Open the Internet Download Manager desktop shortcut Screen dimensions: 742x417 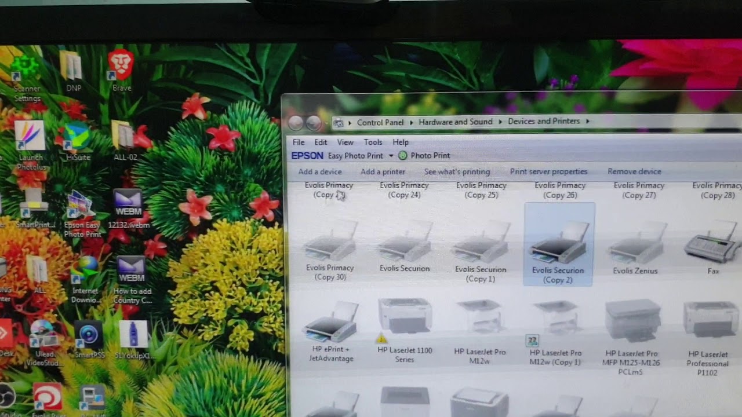tap(86, 280)
